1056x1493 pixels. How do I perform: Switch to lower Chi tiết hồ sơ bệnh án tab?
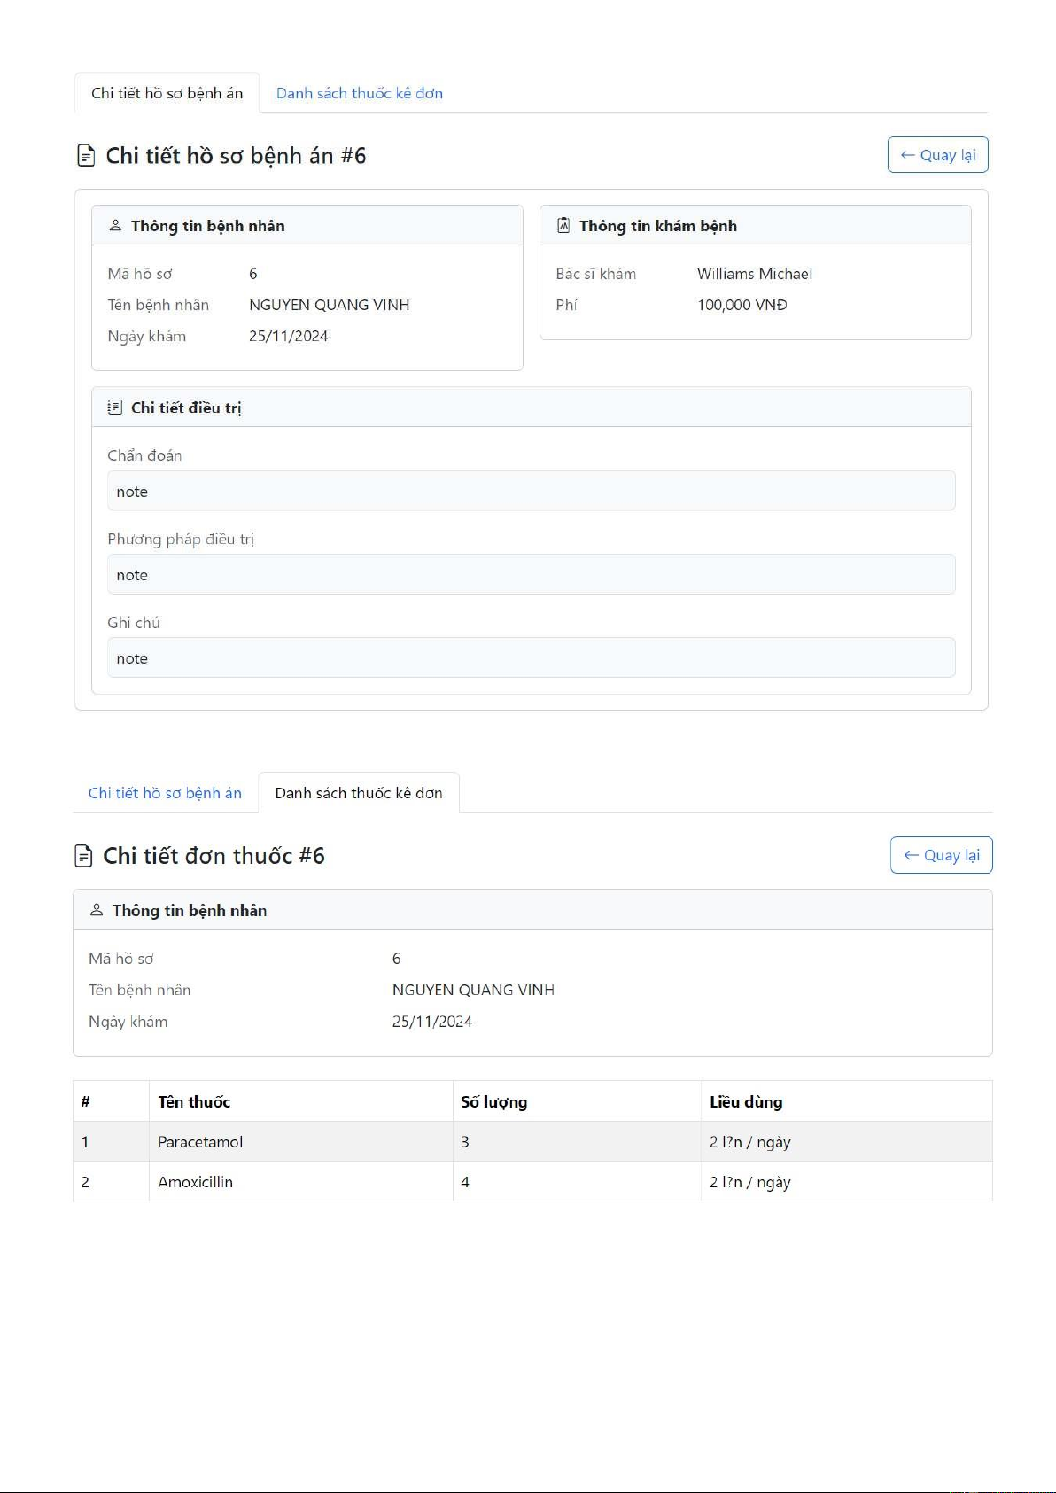pyautogui.click(x=165, y=793)
